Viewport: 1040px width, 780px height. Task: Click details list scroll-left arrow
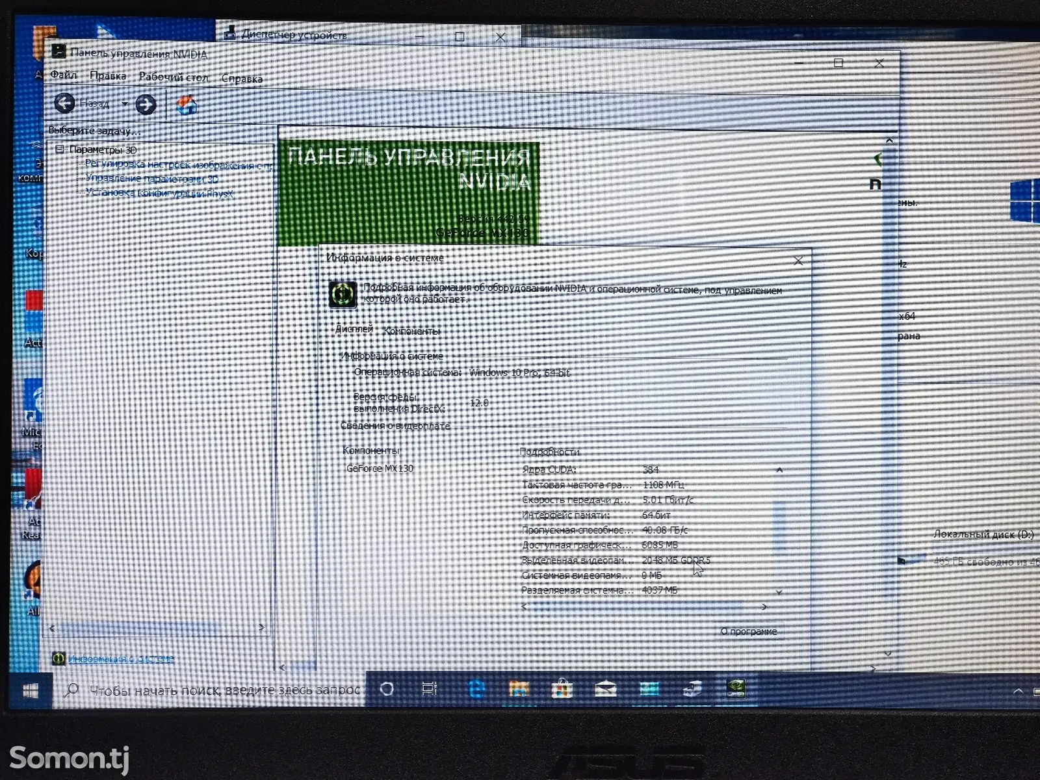(525, 606)
